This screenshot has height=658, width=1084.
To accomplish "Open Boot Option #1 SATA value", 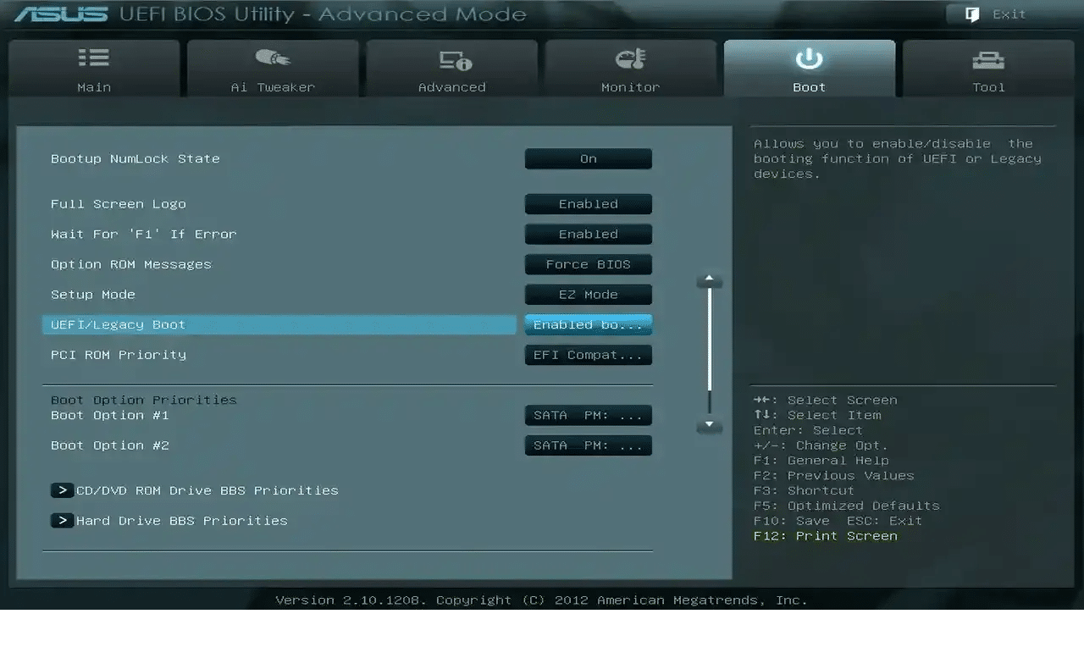I will (589, 415).
